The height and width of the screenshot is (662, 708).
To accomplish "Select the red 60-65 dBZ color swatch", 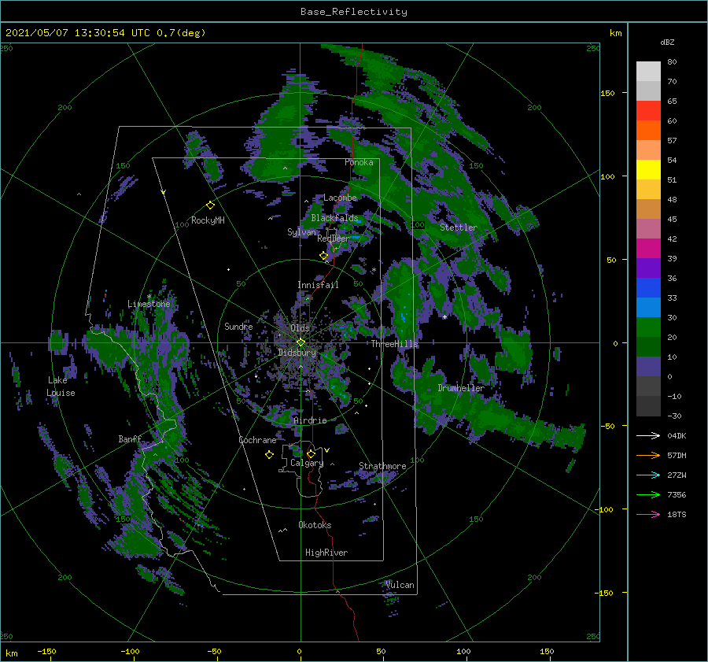I will [648, 111].
